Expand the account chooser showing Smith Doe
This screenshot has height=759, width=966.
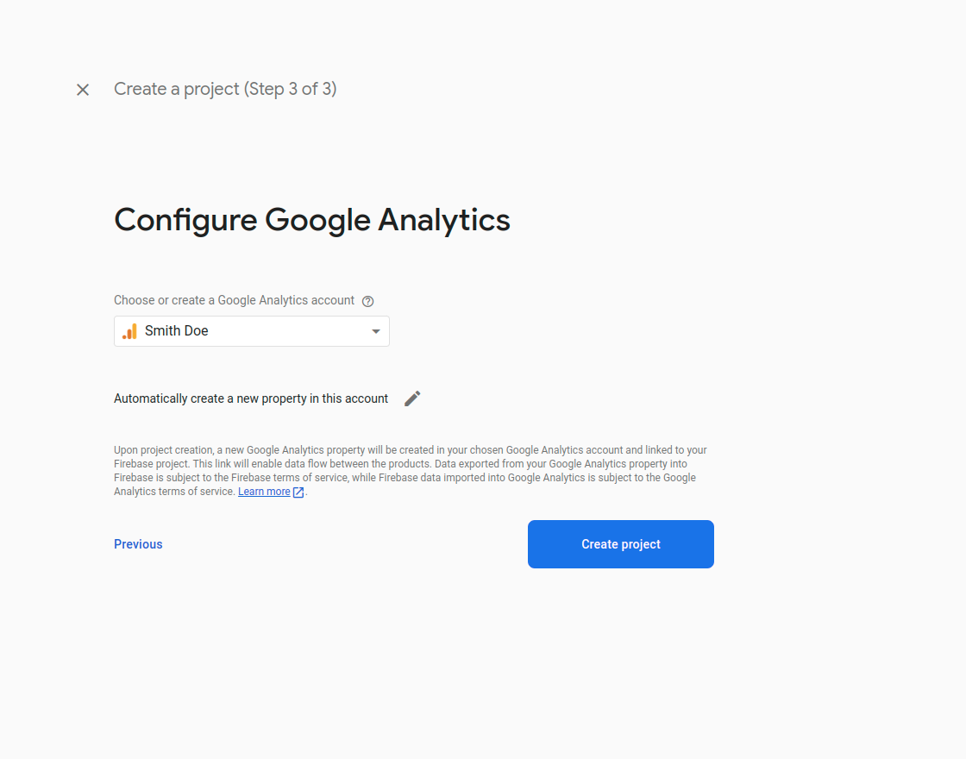tap(251, 331)
